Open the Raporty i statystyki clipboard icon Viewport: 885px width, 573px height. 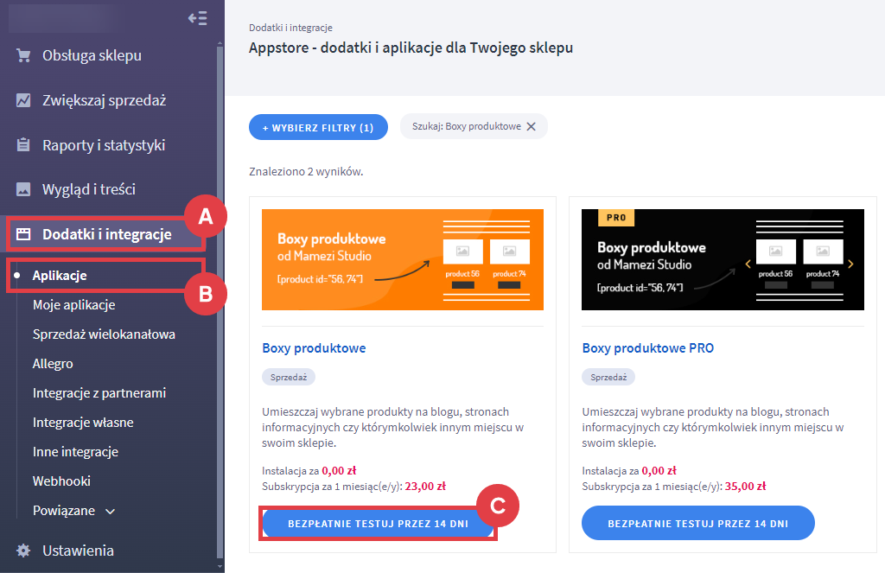click(x=22, y=144)
